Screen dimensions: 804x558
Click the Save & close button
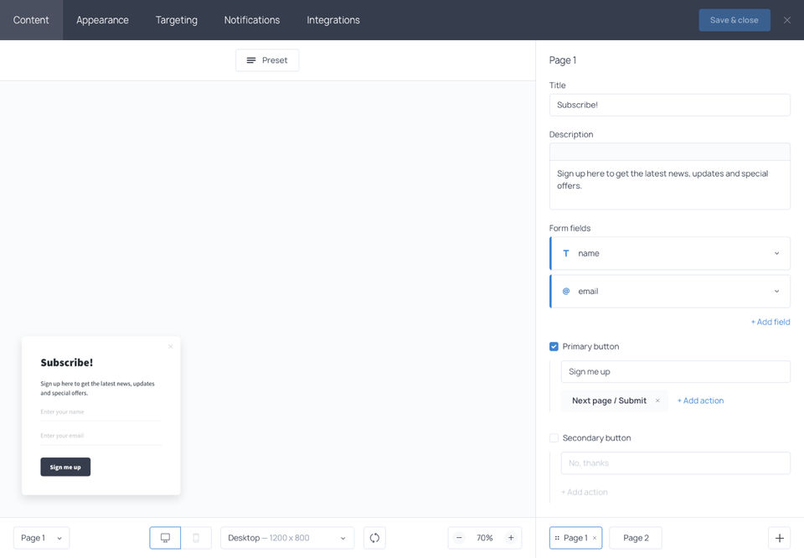(734, 20)
